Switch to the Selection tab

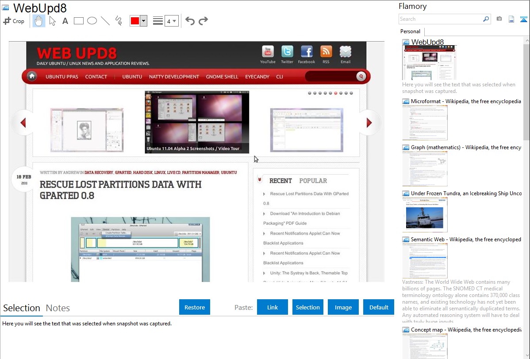tap(22, 308)
